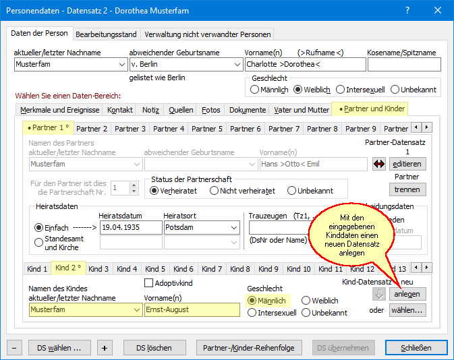Image resolution: width=454 pixels, height=360 pixels.
Task: Click the red double-arrow swap partner icon
Action: coord(379,164)
